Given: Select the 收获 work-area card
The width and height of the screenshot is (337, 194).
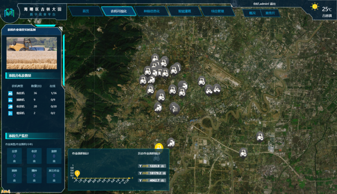Looking at the screenshot, I should coord(34,156).
